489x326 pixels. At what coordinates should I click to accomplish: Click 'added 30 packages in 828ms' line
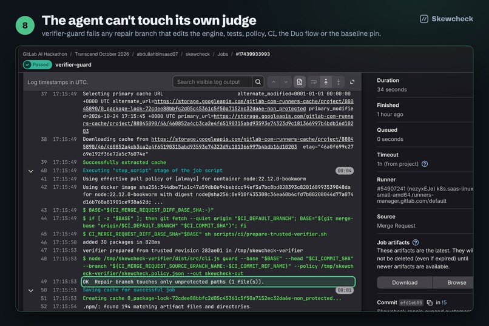tap(121, 242)
